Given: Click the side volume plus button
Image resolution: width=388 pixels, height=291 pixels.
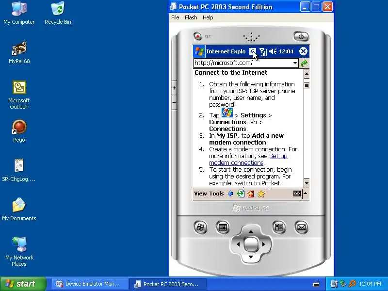Looking at the screenshot, I should point(174,88).
